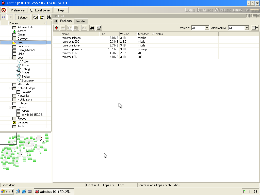
Task: Select the routeros-powerpc package row
Action: tap(156, 49)
